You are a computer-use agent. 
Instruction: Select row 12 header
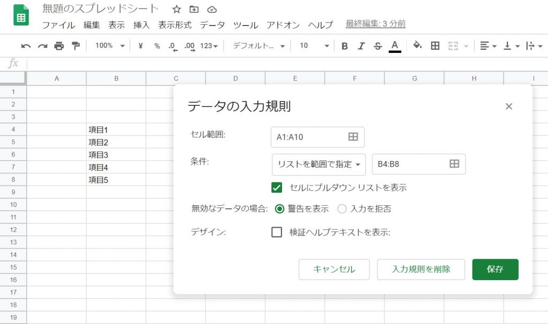[x=13, y=230]
